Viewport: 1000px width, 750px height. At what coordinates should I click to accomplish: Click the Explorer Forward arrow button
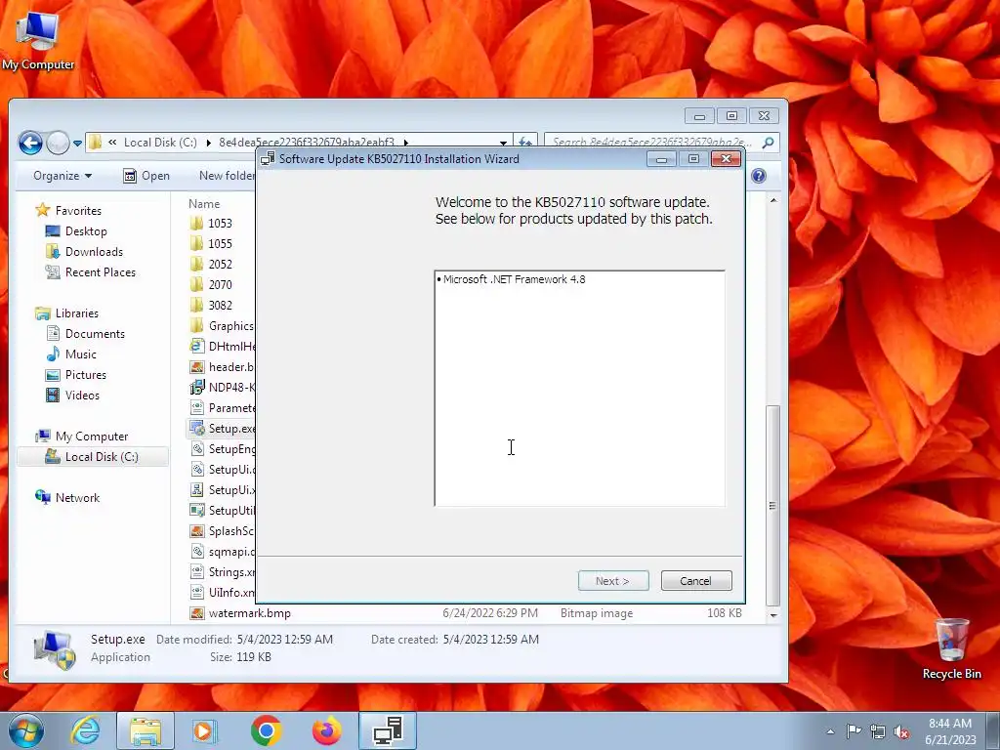pyautogui.click(x=58, y=143)
